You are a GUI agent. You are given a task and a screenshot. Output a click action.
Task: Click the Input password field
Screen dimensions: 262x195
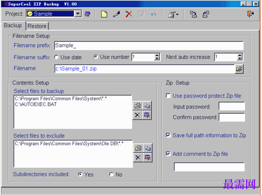(x=232, y=106)
